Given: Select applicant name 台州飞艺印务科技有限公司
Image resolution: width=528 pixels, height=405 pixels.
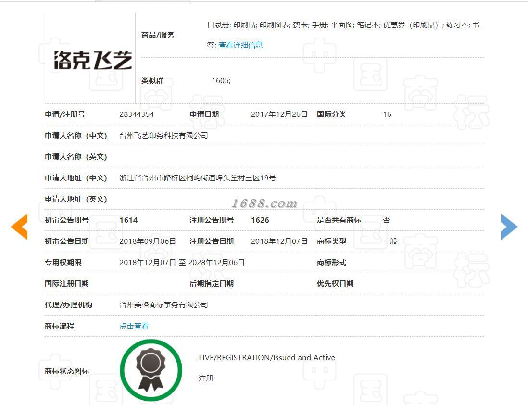Looking at the screenshot, I should click(163, 136).
